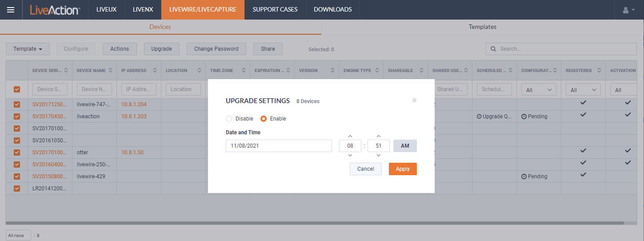
Task: Open the LIVEUX menu item
Action: pyautogui.click(x=106, y=9)
